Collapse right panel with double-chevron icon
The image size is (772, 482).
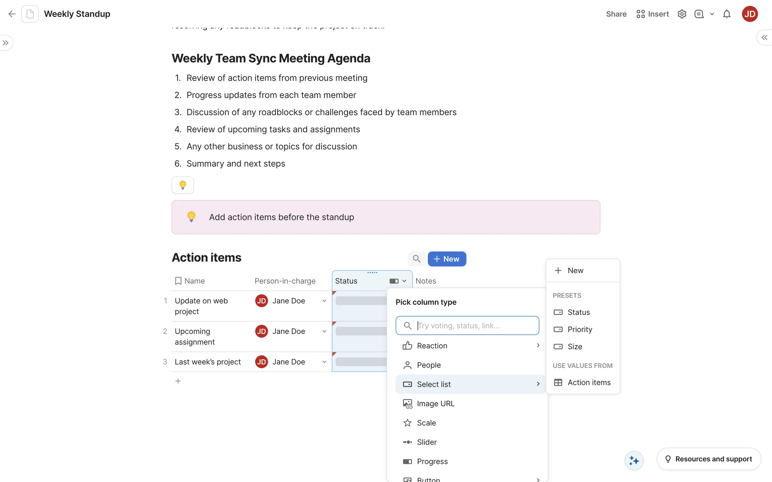(x=764, y=37)
